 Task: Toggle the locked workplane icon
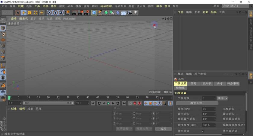click(x=3, y=92)
